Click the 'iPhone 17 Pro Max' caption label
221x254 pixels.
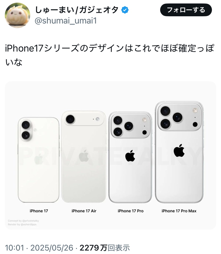coord(179,211)
